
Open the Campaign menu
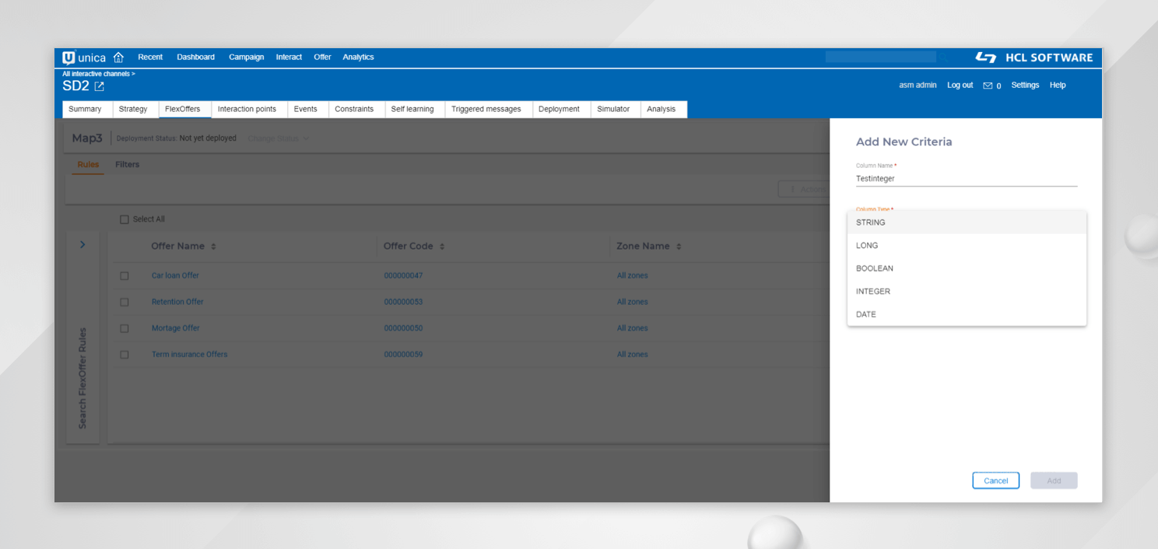(246, 58)
